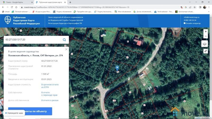Open link В отчете о переходе прав
The height and width of the screenshot is (119, 212).
49,94
